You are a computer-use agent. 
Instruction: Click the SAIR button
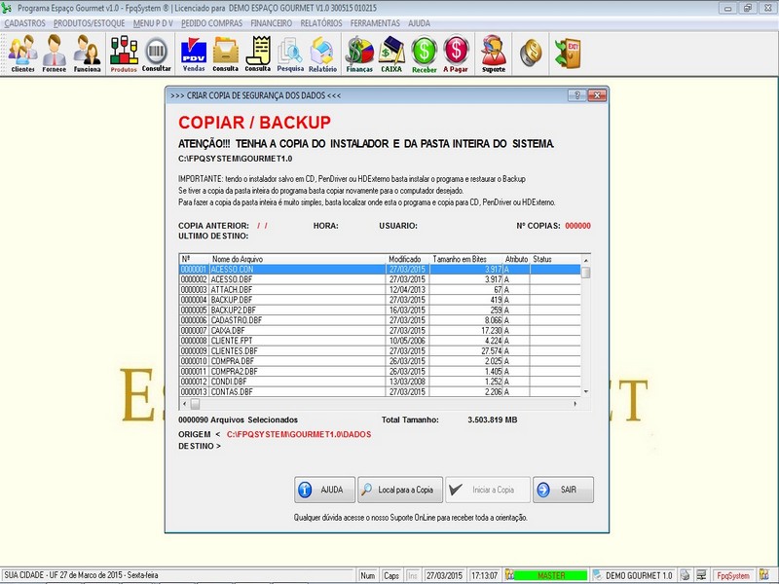click(x=563, y=490)
